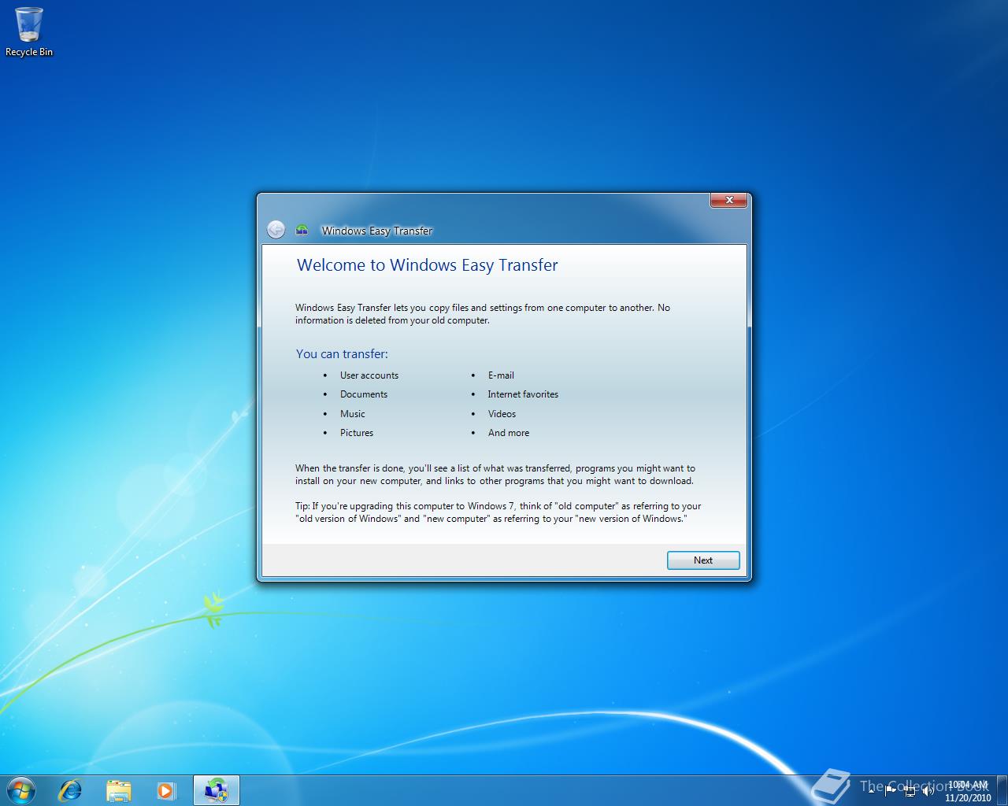This screenshot has width=1008, height=806.
Task: Click the Next button in Easy Transfer
Action: (x=703, y=560)
